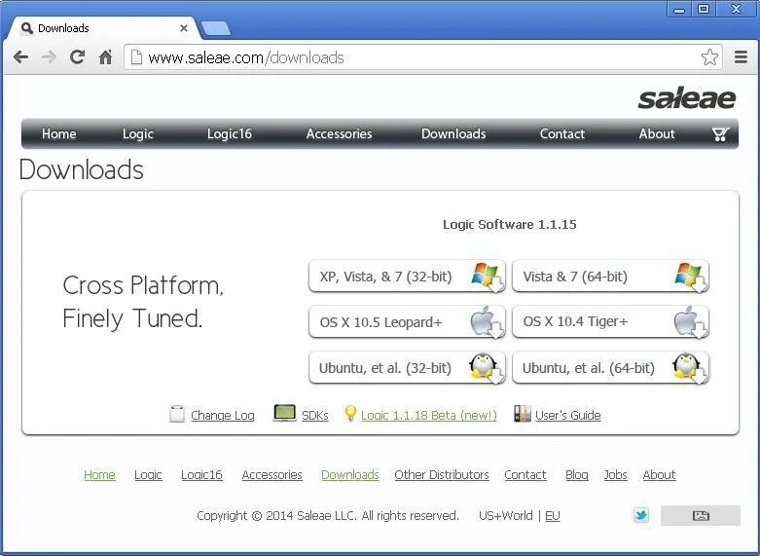Go back with the browser back arrow

coord(20,57)
